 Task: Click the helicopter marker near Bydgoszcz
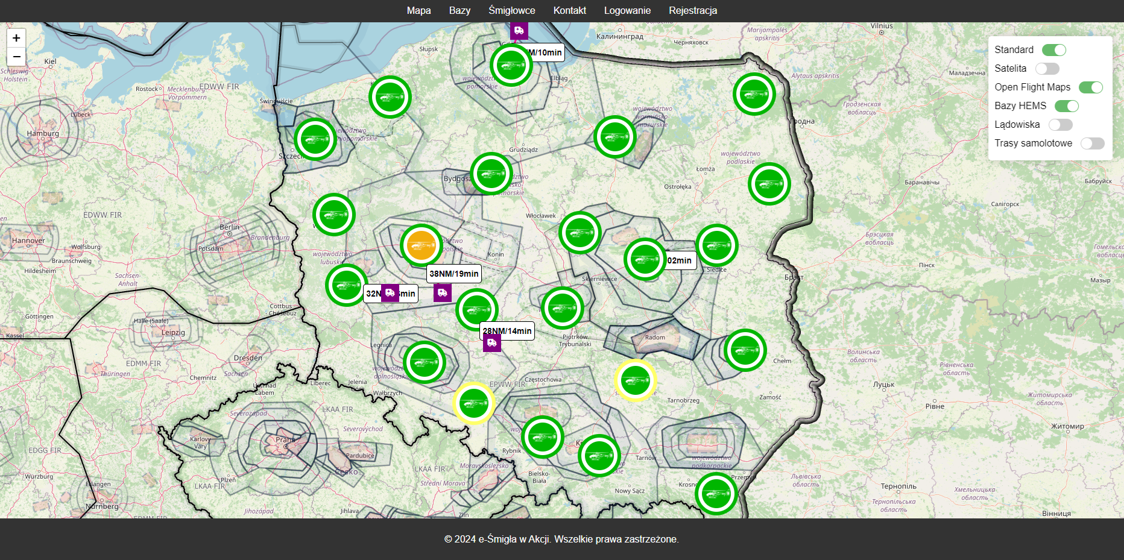pos(491,174)
